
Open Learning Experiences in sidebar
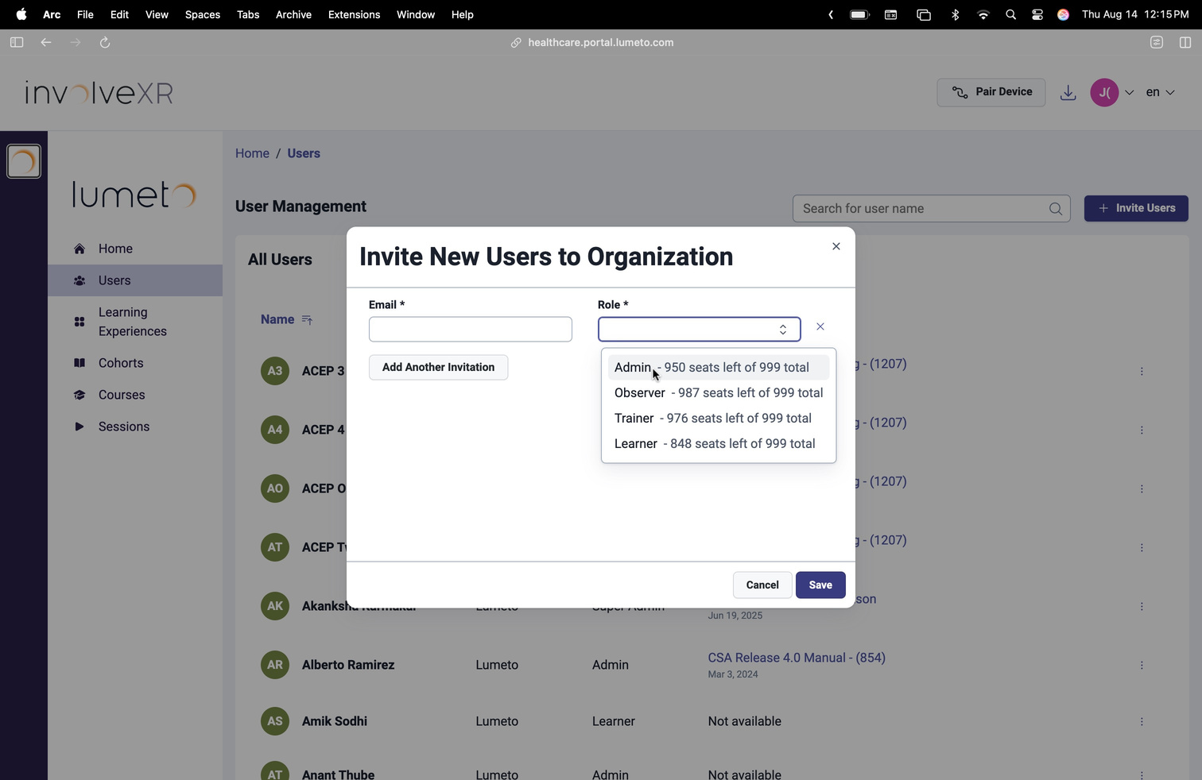(x=135, y=322)
